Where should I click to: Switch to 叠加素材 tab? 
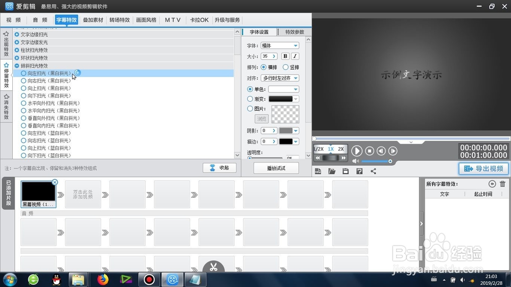93,20
